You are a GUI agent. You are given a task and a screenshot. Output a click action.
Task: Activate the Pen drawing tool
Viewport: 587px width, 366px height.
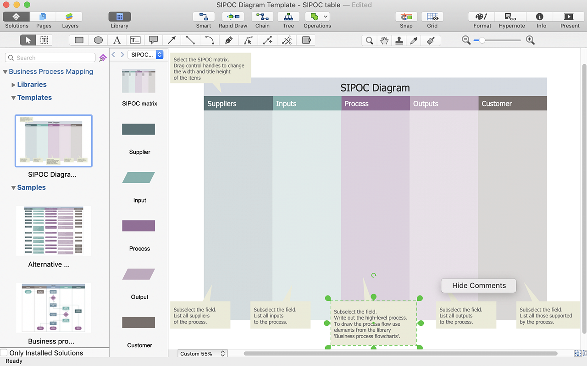click(x=229, y=40)
